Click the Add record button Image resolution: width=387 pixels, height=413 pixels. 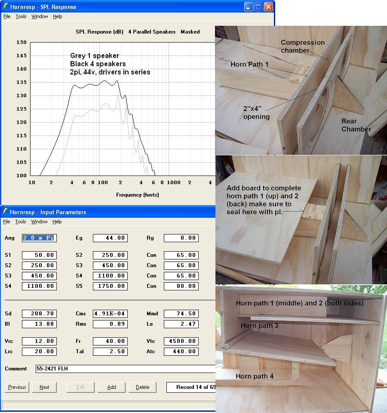click(x=111, y=387)
